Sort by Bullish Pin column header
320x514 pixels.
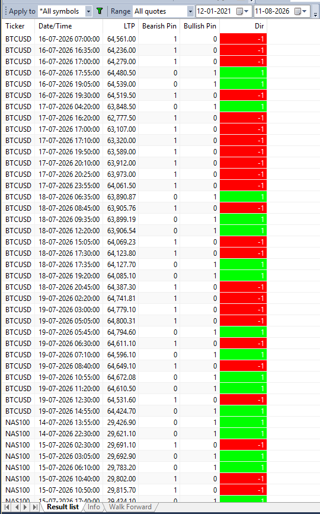[x=200, y=26]
